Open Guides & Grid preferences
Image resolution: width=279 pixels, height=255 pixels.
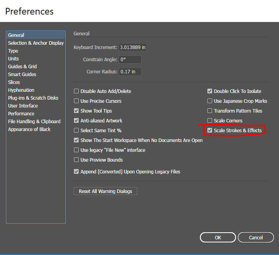(22, 67)
